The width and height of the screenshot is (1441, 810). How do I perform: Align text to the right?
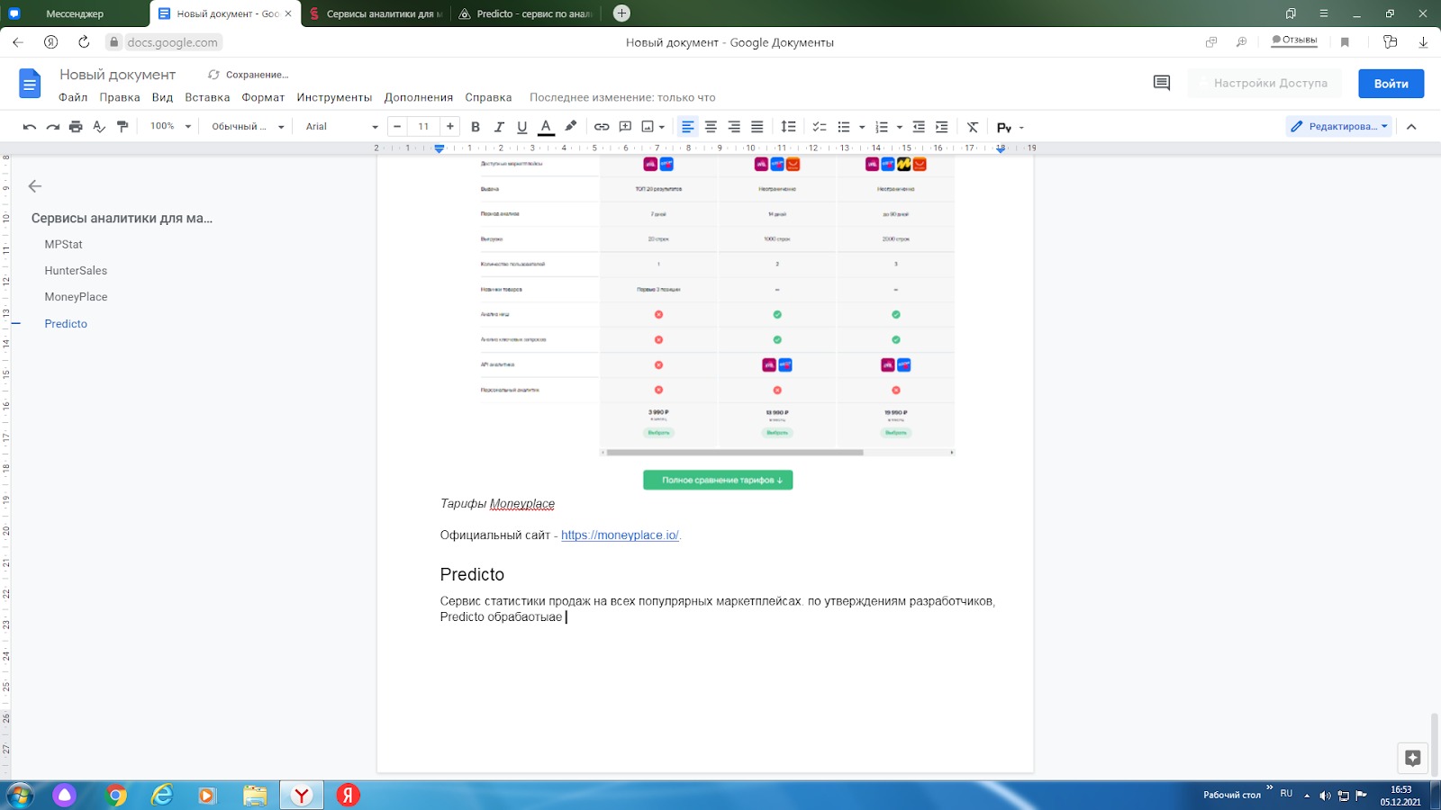(x=734, y=127)
